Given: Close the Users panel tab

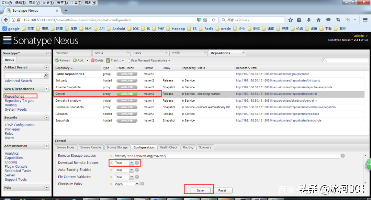Looking at the screenshot, I should (x=167, y=53).
